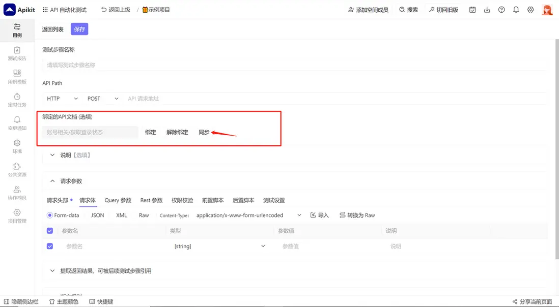The width and height of the screenshot is (559, 307).
Task: Switch to the 测试设置 tab
Action: [274, 200]
